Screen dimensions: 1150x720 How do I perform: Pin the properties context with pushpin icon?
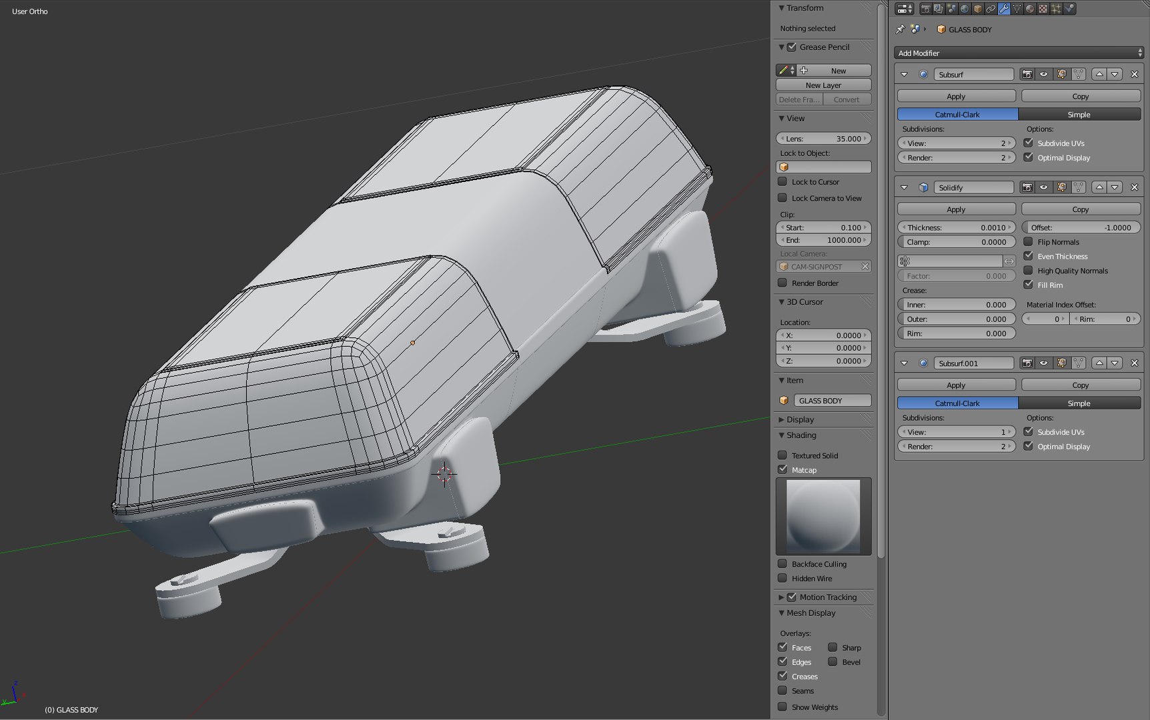[900, 29]
